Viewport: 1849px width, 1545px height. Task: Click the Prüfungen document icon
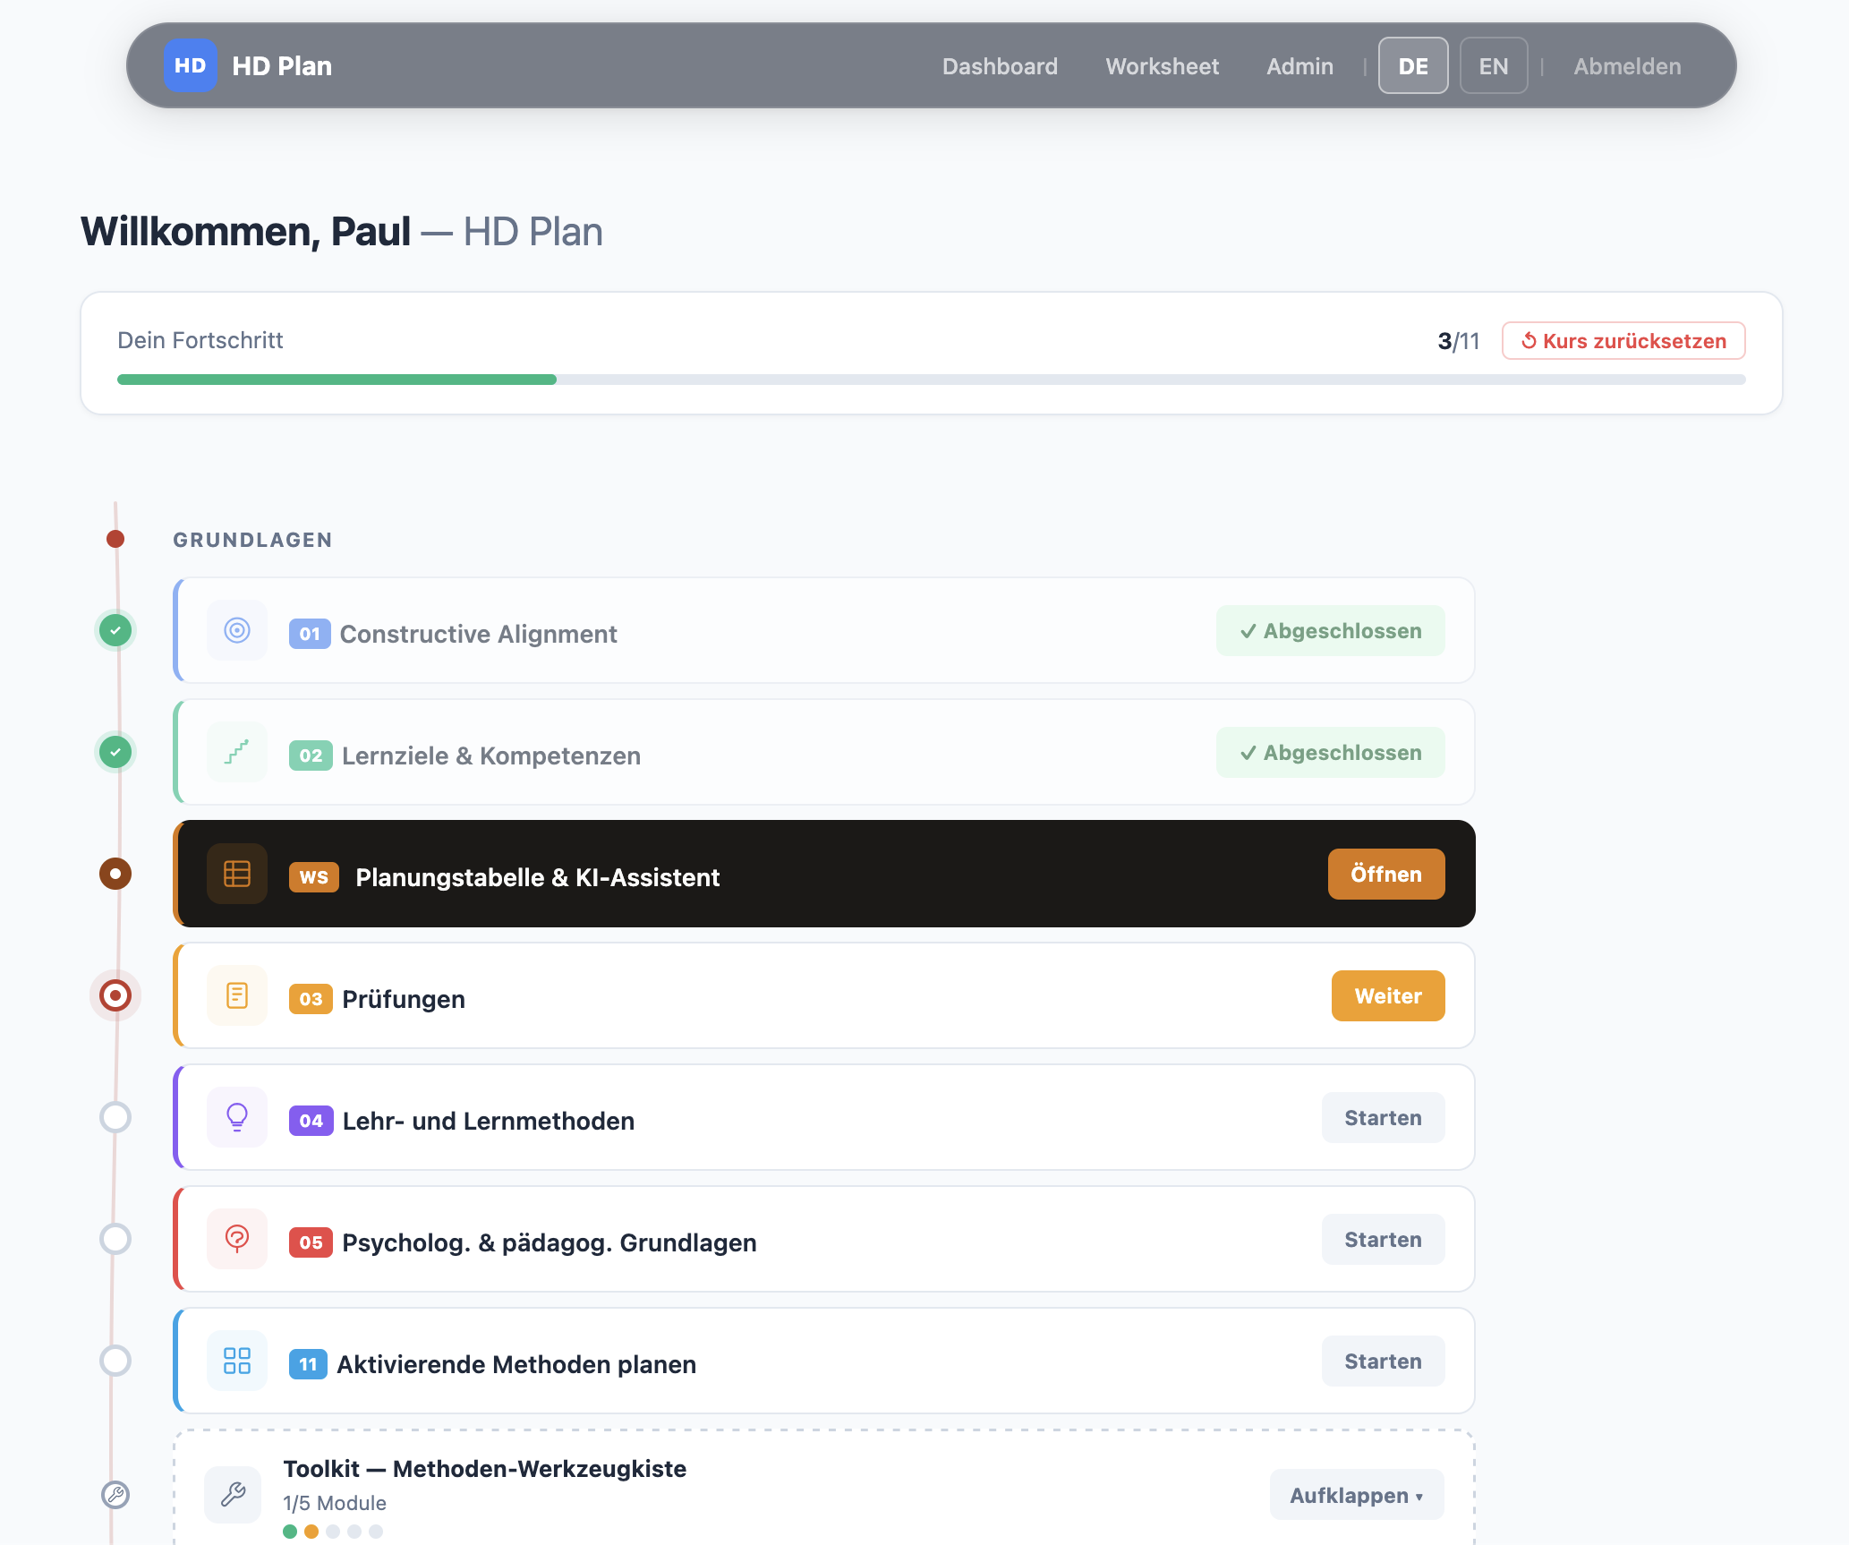(x=237, y=996)
